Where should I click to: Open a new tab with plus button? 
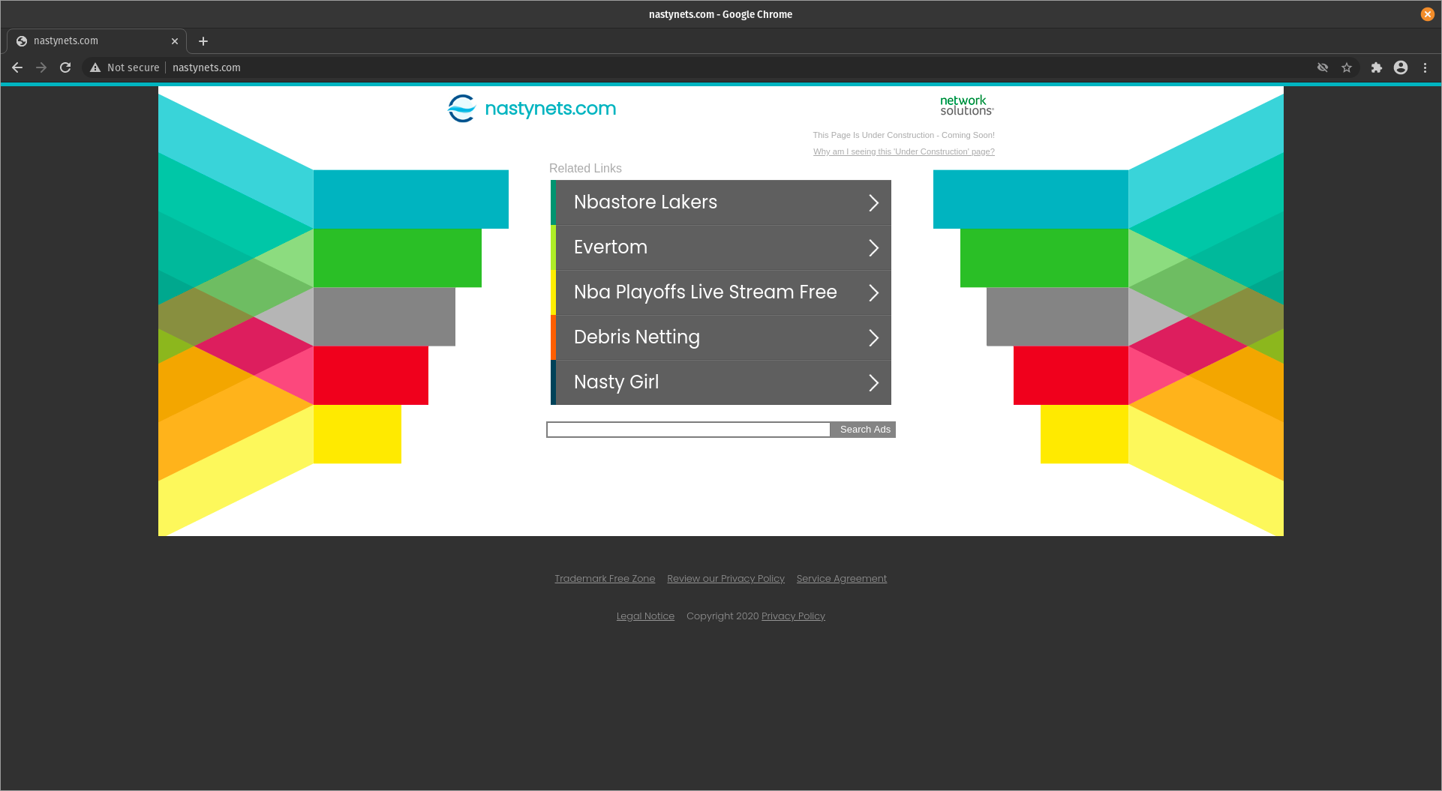click(203, 41)
